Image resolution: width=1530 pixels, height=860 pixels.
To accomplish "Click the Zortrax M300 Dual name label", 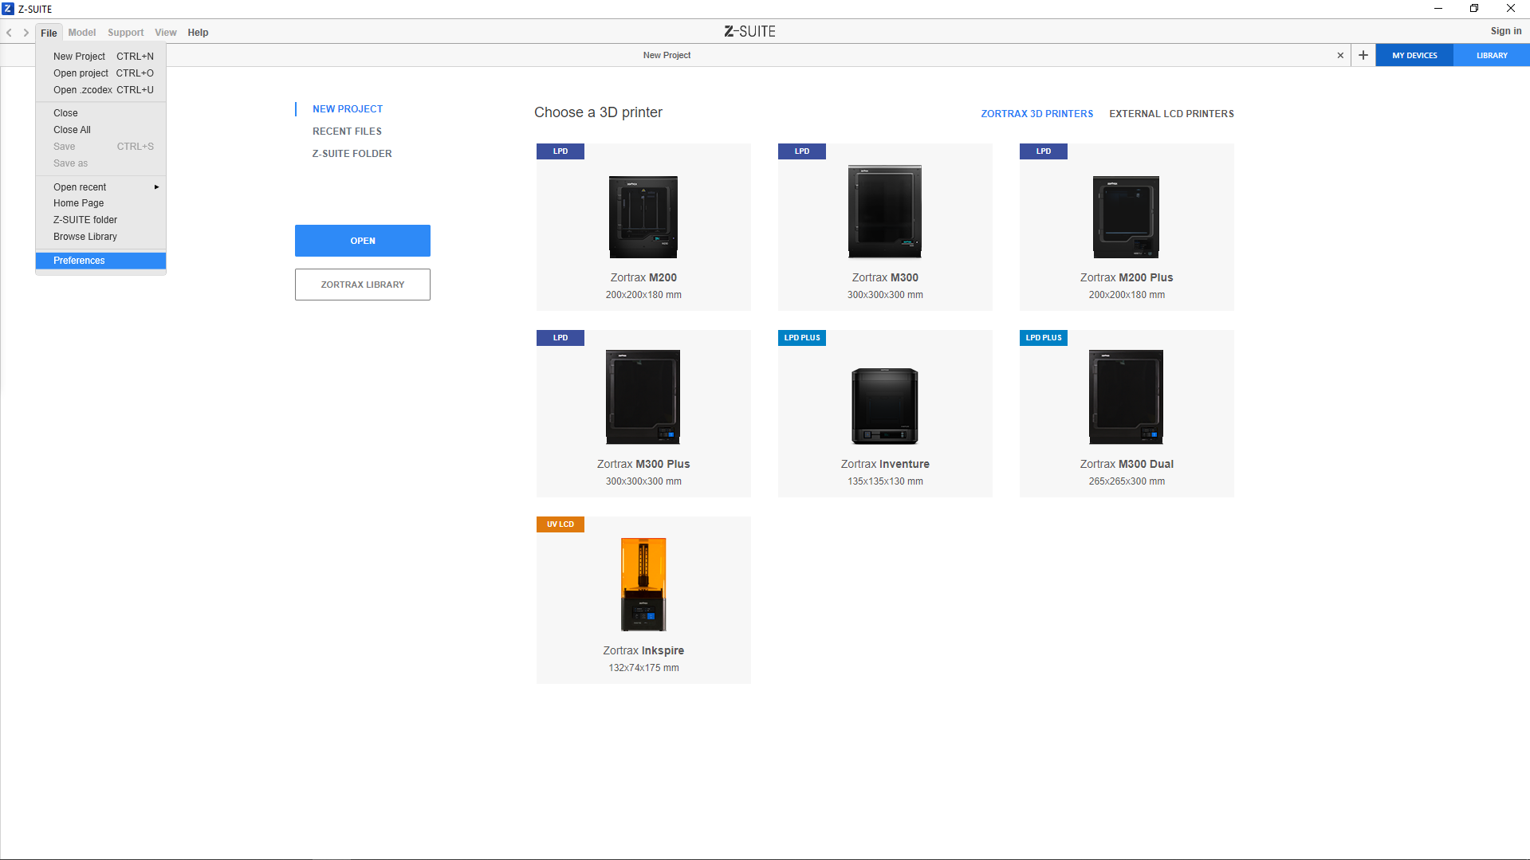I will (x=1127, y=464).
